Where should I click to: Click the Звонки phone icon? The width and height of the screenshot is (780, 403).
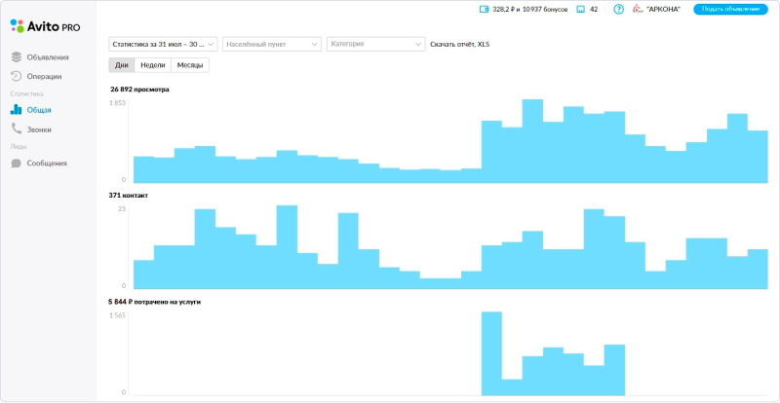(17, 128)
